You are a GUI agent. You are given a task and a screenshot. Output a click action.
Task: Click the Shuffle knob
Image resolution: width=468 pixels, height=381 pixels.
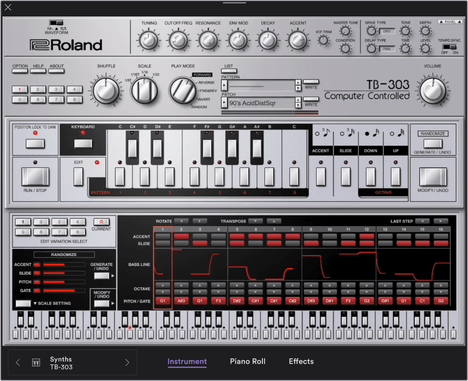coord(106,91)
